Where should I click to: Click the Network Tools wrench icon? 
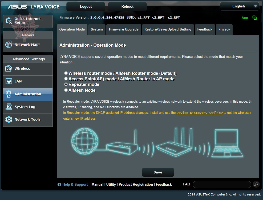(9, 119)
